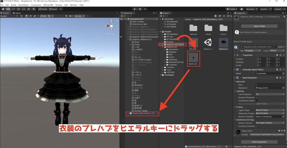This screenshot has height=148, width=287.
Task: Click the Hierarchy lock icon
Action: [154, 13]
